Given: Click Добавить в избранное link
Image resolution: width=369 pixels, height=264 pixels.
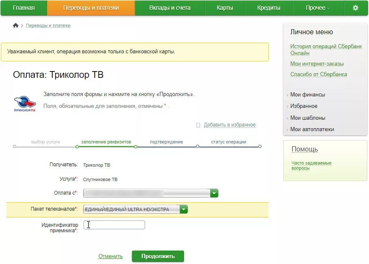Looking at the screenshot, I should (x=229, y=125).
